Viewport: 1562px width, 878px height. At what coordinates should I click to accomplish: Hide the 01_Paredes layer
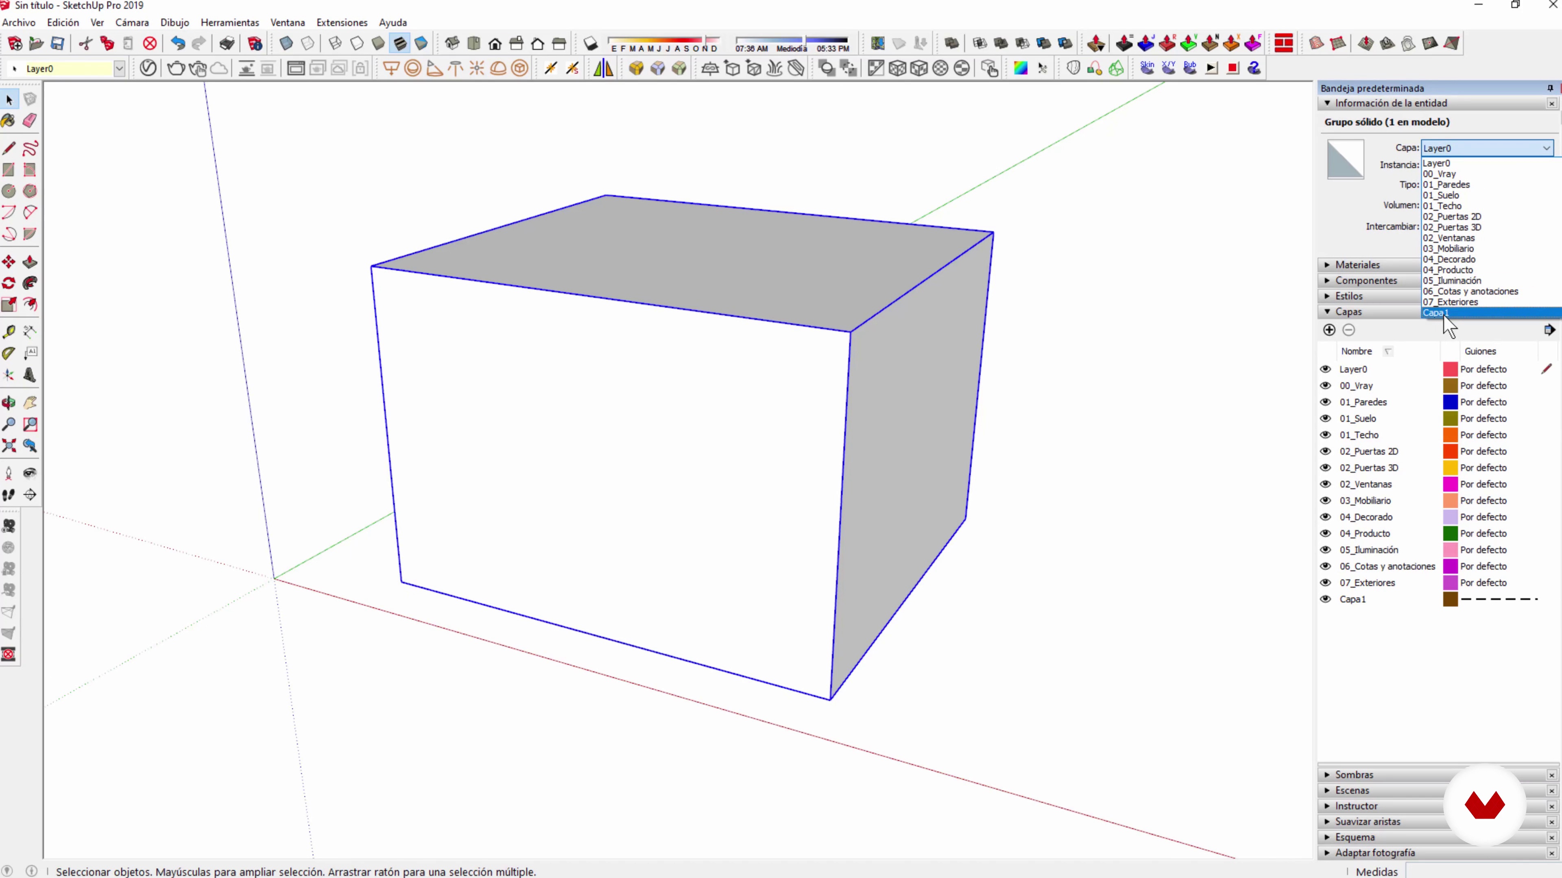click(x=1326, y=402)
